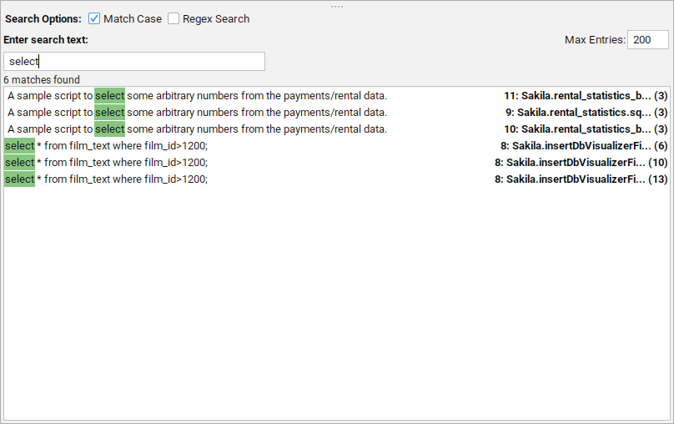The height and width of the screenshot is (424, 674).
Task: Click highlighted 'select' in third result row
Action: (x=109, y=129)
